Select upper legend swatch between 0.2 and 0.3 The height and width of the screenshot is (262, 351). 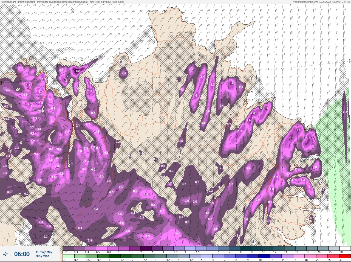pyautogui.click(x=69, y=248)
